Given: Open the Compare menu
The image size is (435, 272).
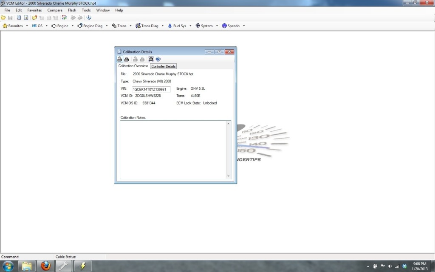Looking at the screenshot, I should pos(55,10).
